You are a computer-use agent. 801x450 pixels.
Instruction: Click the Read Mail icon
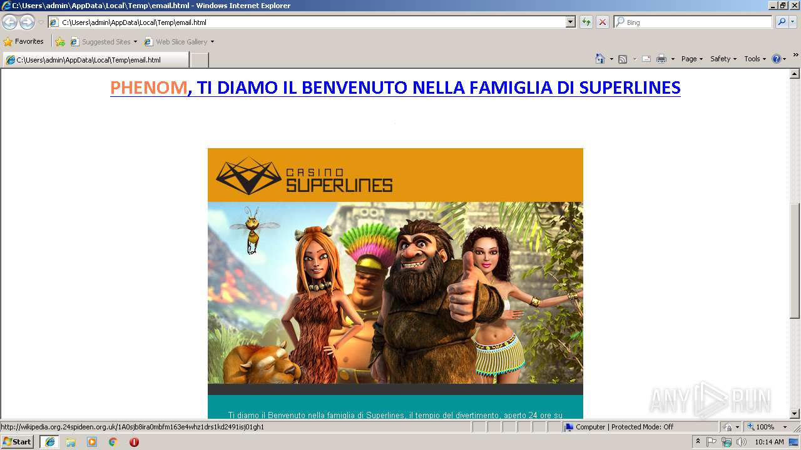click(646, 59)
